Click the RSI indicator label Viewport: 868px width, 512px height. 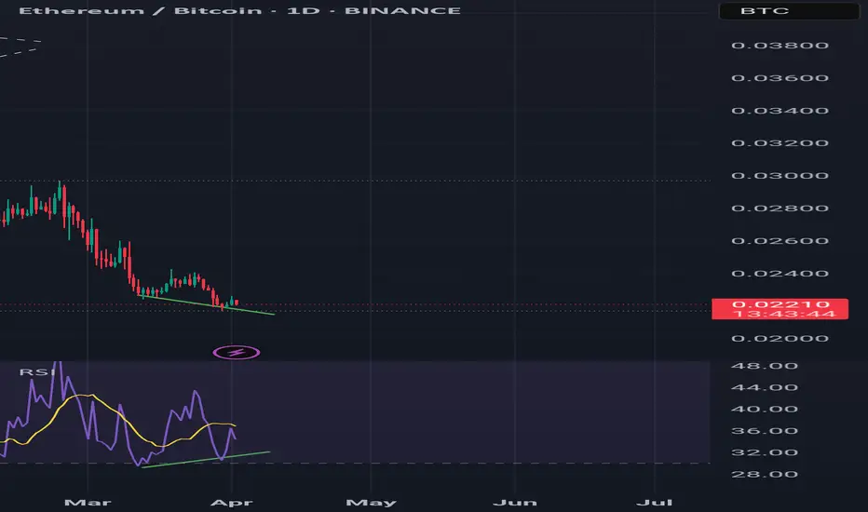point(37,372)
